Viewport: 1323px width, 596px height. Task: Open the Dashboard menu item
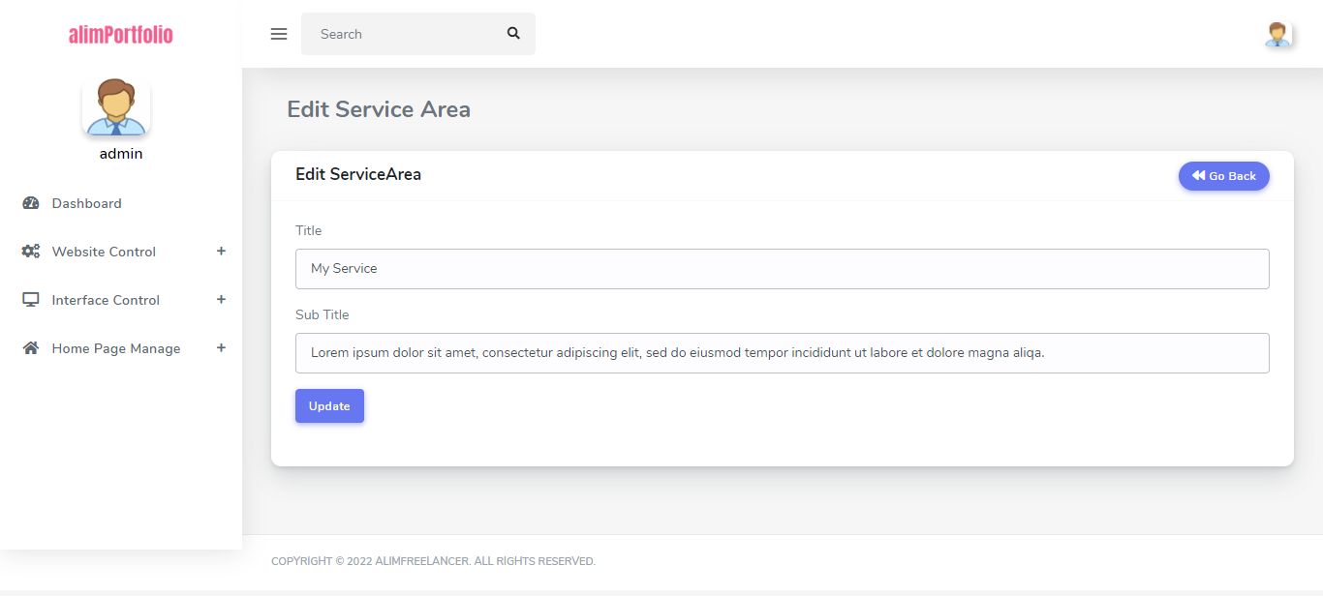click(x=87, y=203)
